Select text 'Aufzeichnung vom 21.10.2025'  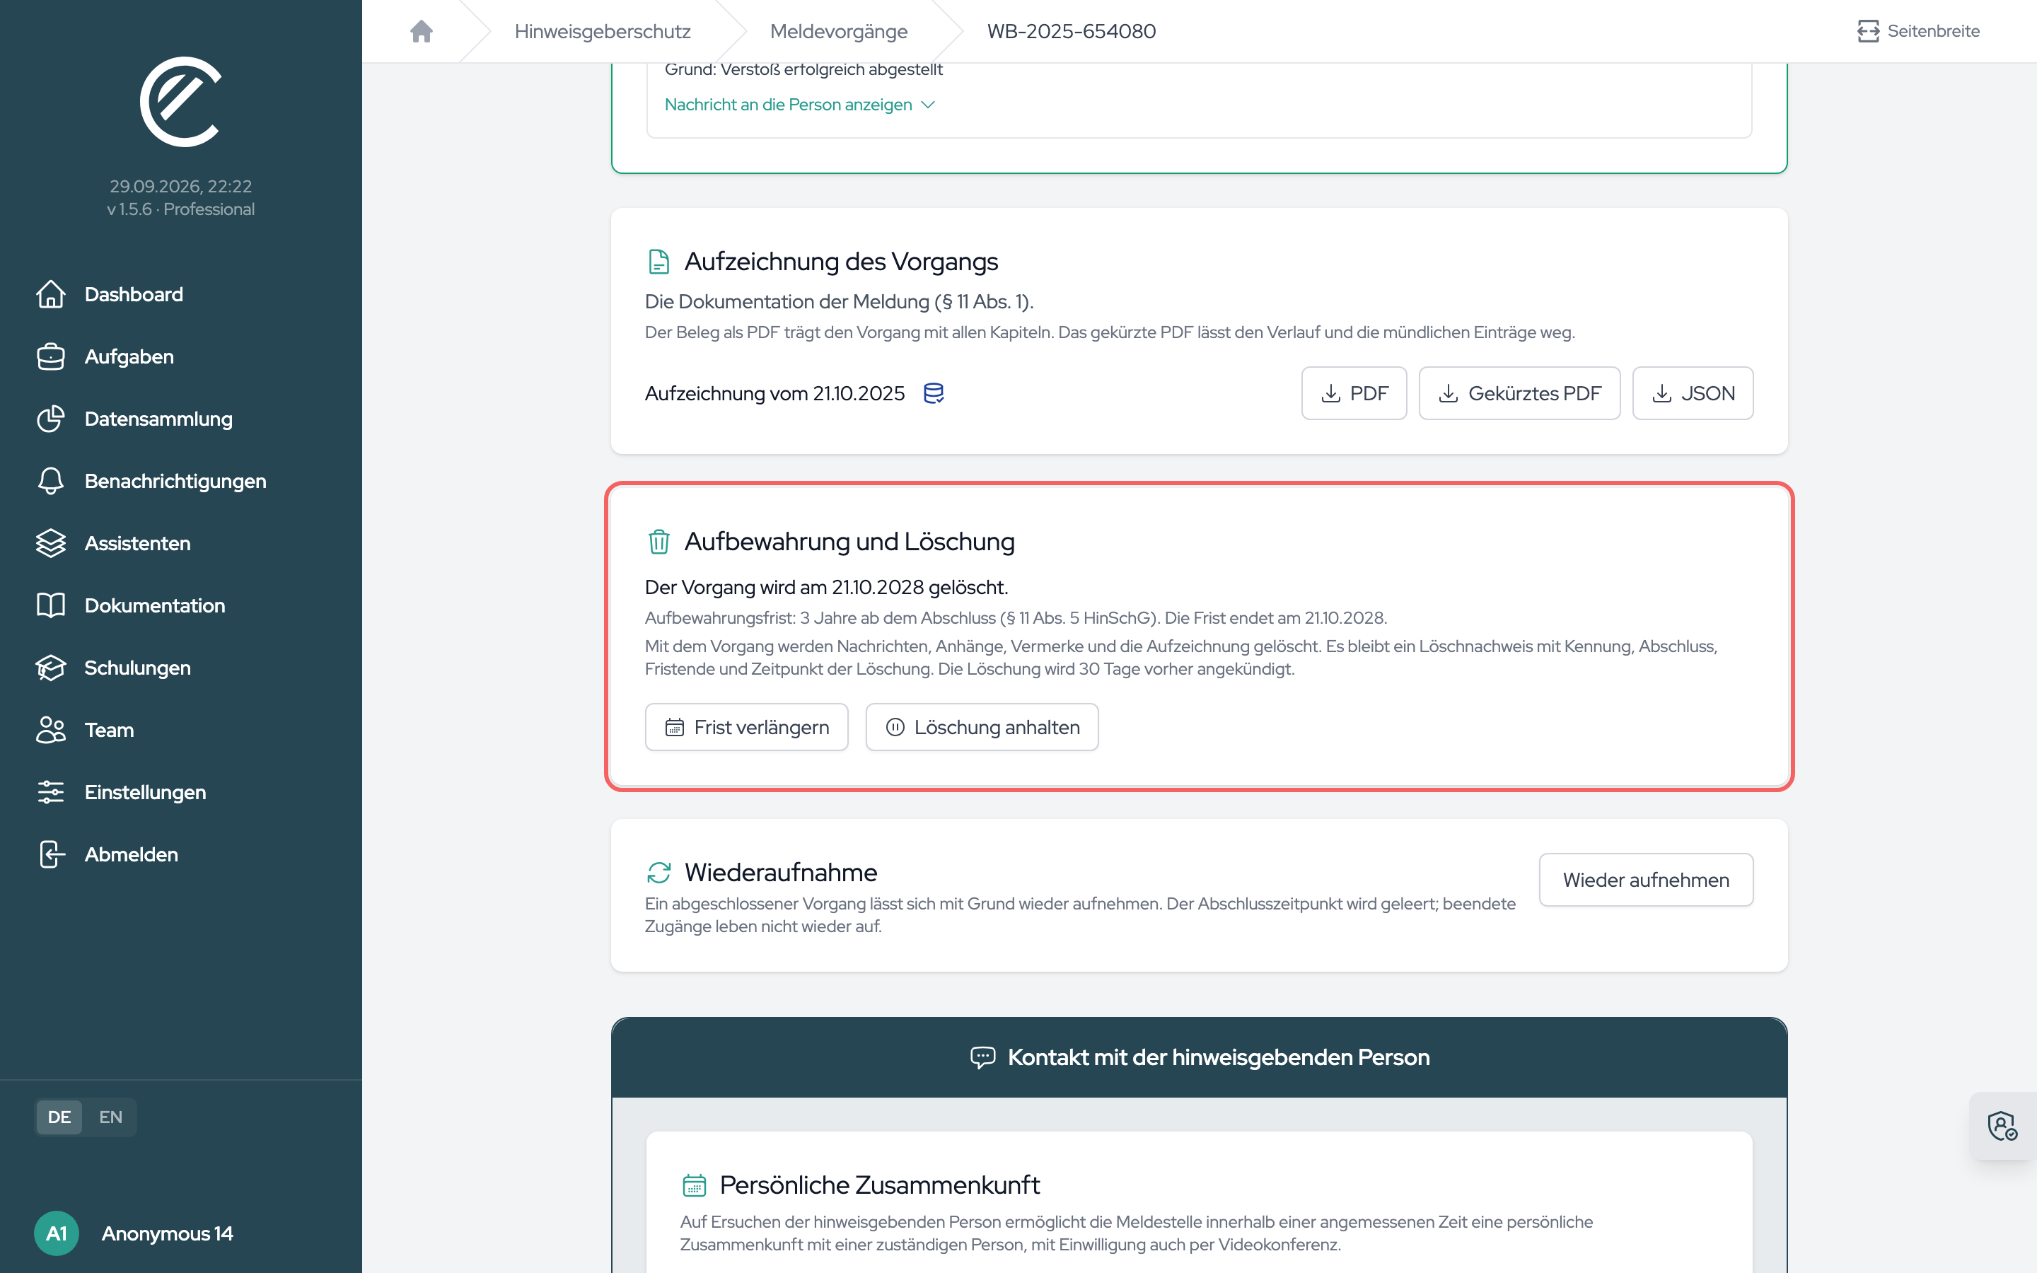(x=774, y=393)
